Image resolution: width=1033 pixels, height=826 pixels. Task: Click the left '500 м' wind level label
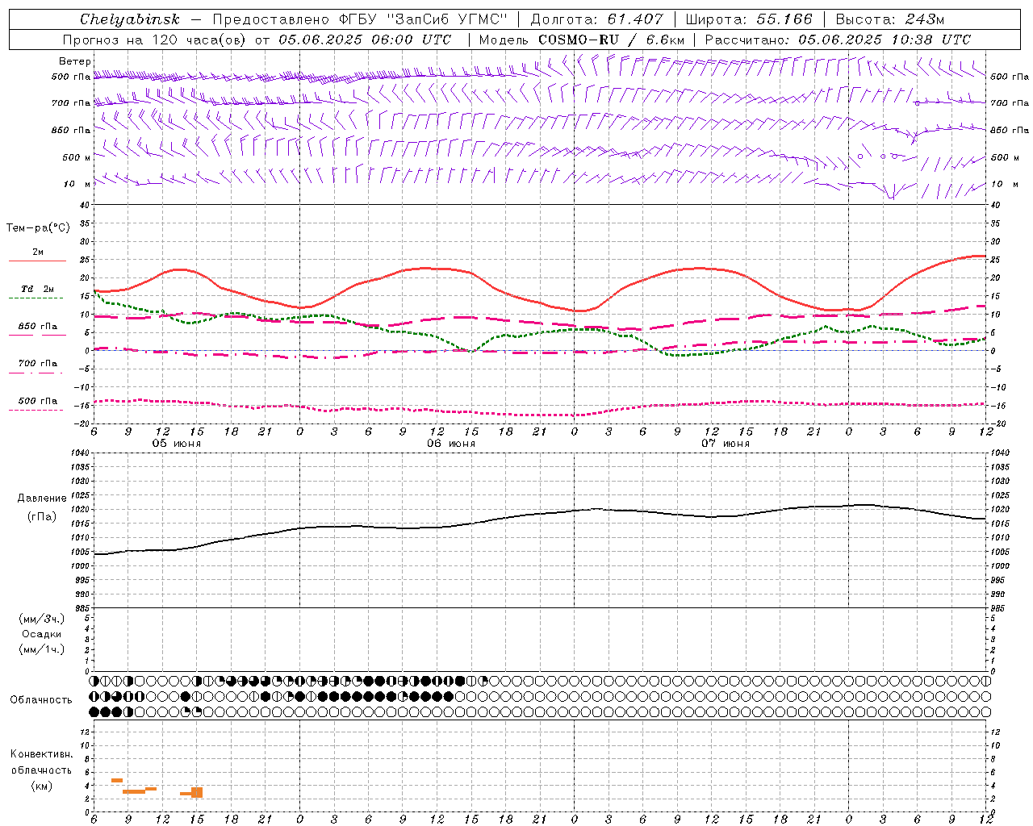point(77,157)
